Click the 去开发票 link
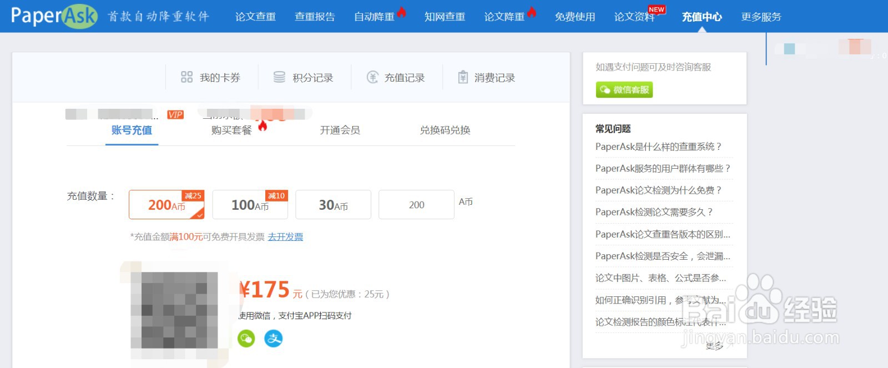Screen dimensions: 888x368 (285, 237)
